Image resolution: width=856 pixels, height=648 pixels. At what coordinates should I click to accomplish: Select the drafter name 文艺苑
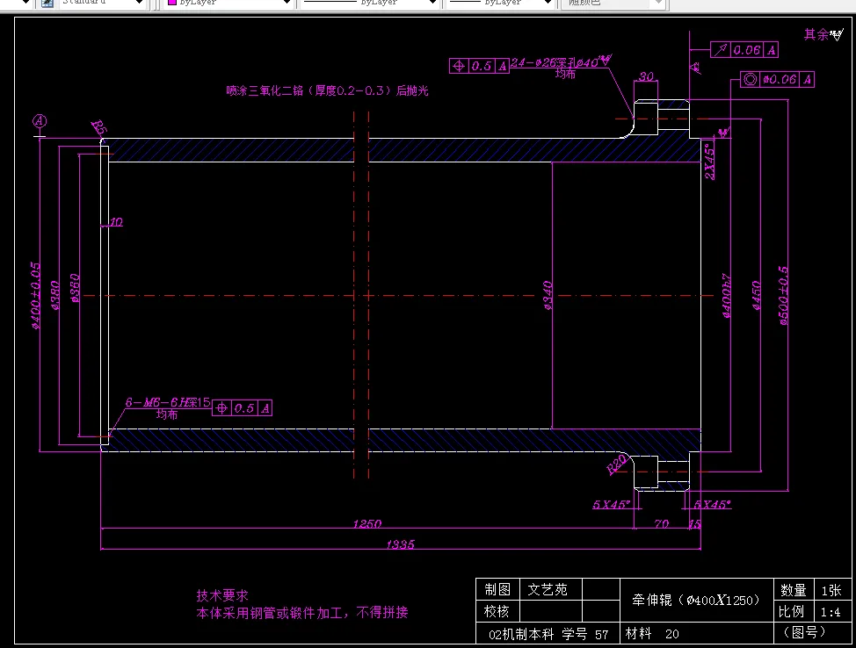click(x=548, y=590)
